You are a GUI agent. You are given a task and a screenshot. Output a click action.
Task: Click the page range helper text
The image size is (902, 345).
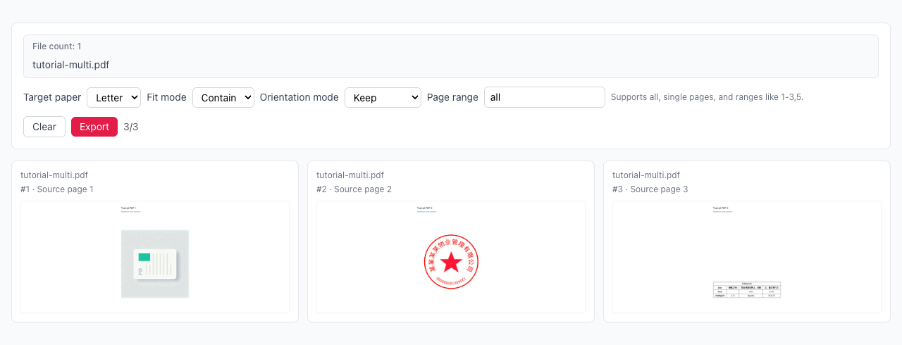click(707, 97)
